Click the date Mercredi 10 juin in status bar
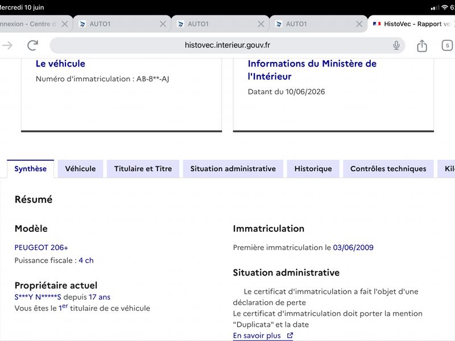Viewport: 455px width, 341px height. click(x=22, y=7)
